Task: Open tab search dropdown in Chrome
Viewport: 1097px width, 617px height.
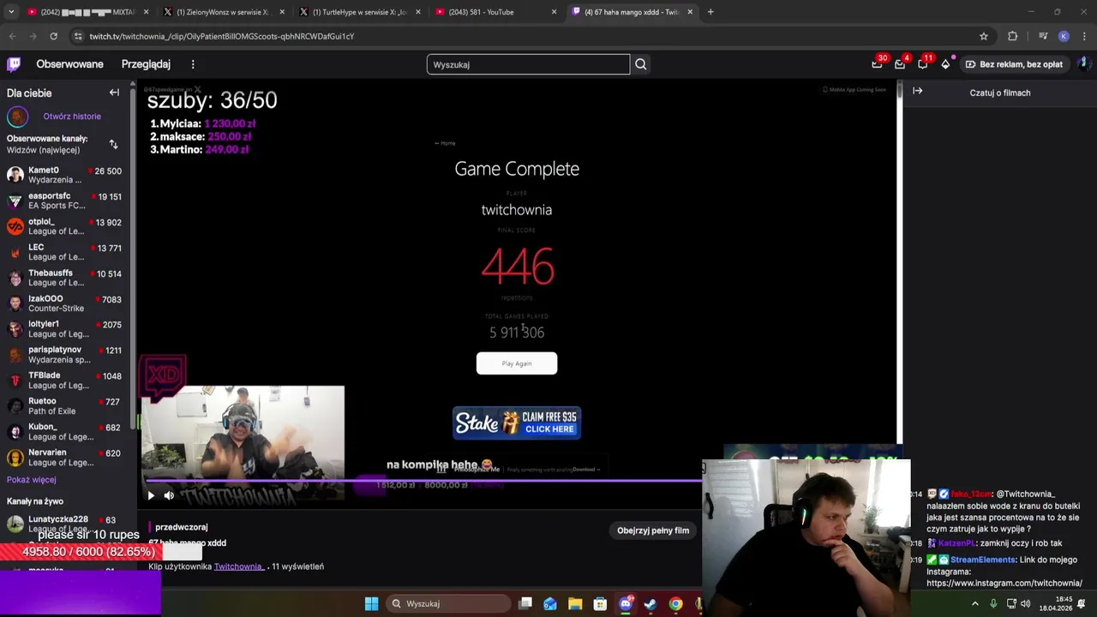Action: [10, 12]
